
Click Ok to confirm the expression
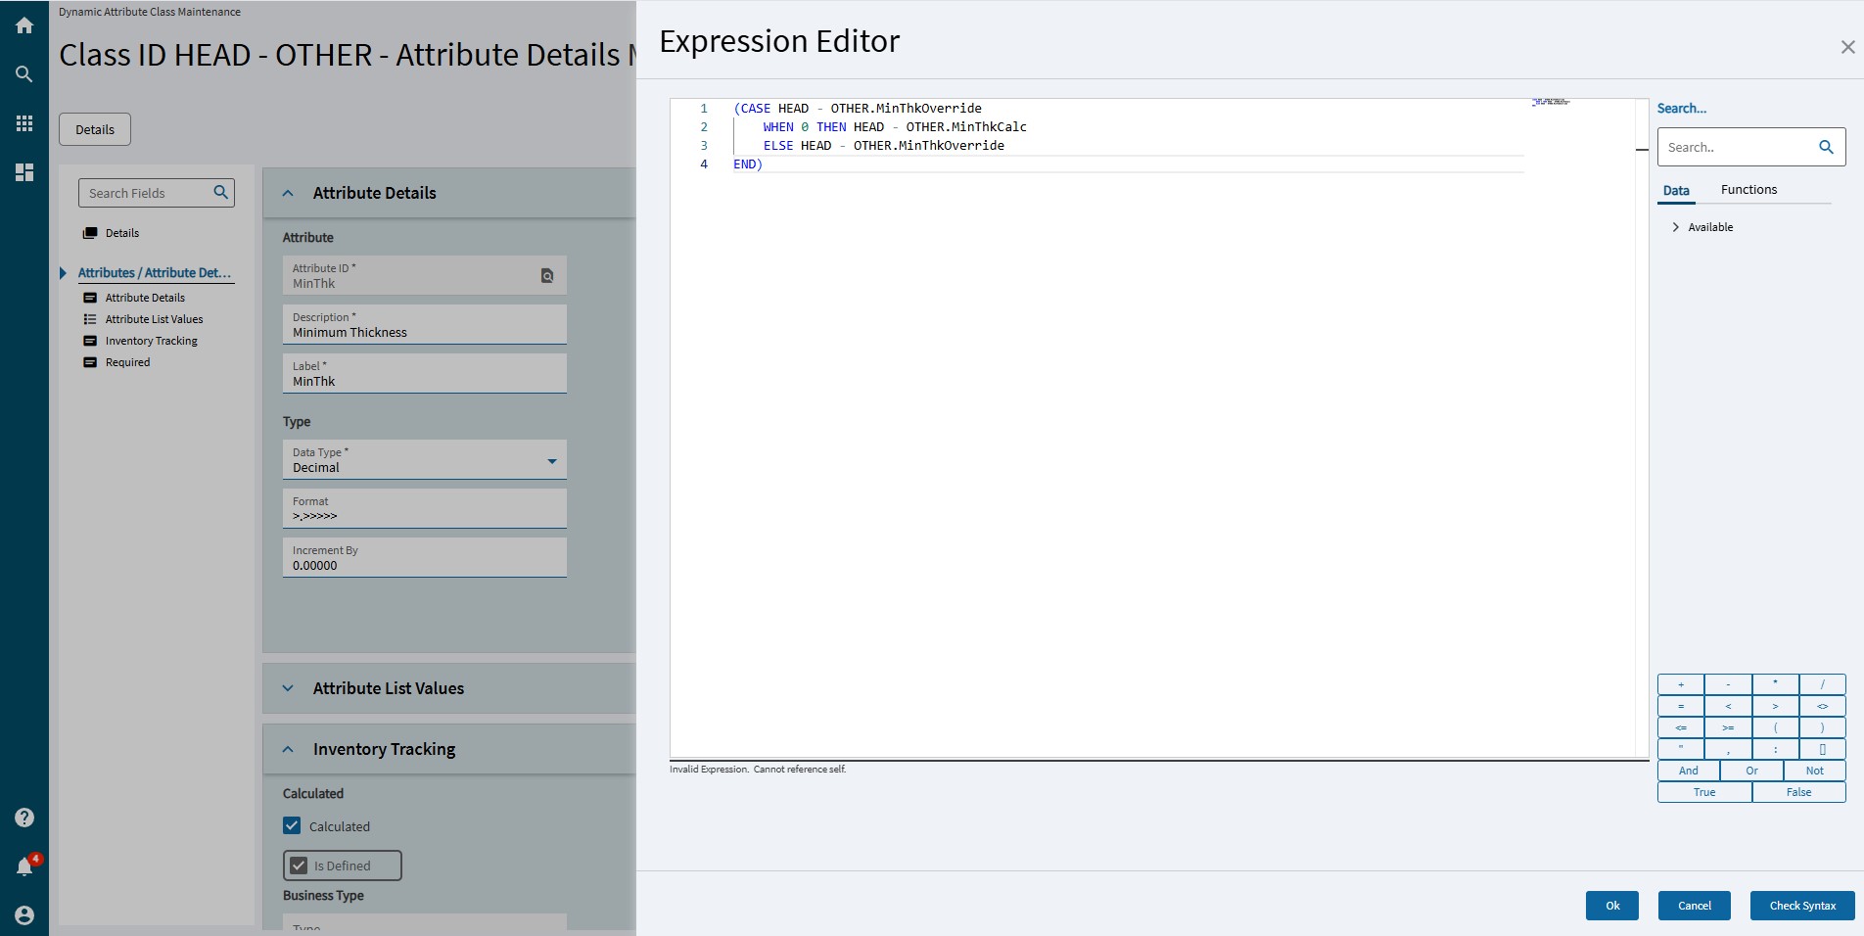(1612, 906)
